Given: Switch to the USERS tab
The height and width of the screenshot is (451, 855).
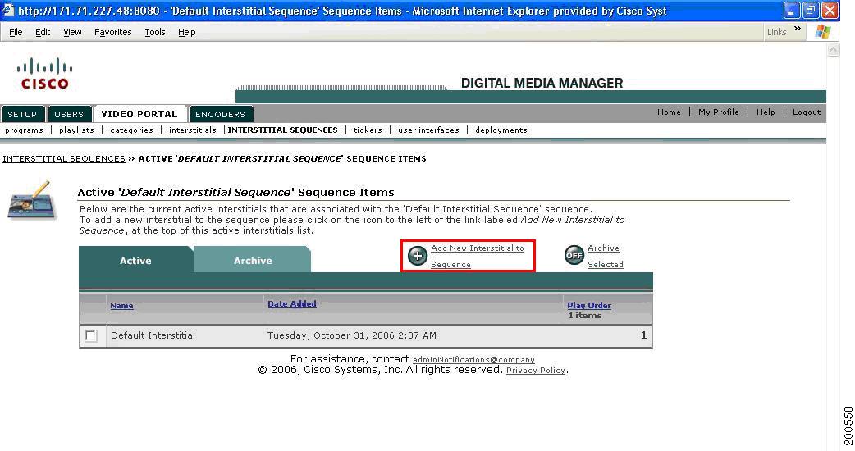Looking at the screenshot, I should (x=69, y=114).
